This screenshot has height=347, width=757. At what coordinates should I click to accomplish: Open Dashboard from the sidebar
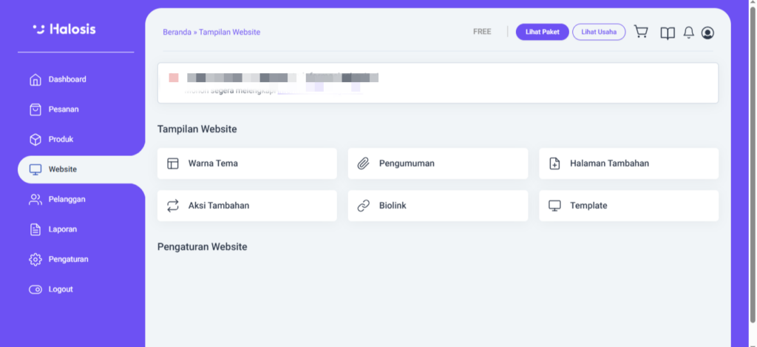[67, 79]
